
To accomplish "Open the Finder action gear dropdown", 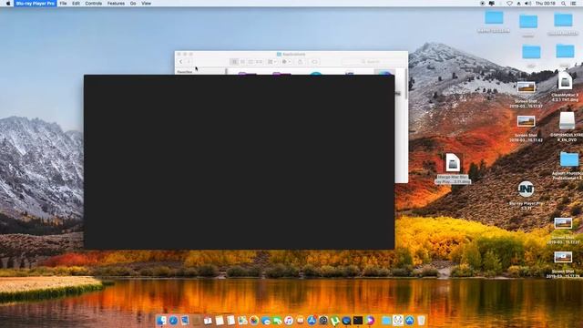I will [x=286, y=62].
